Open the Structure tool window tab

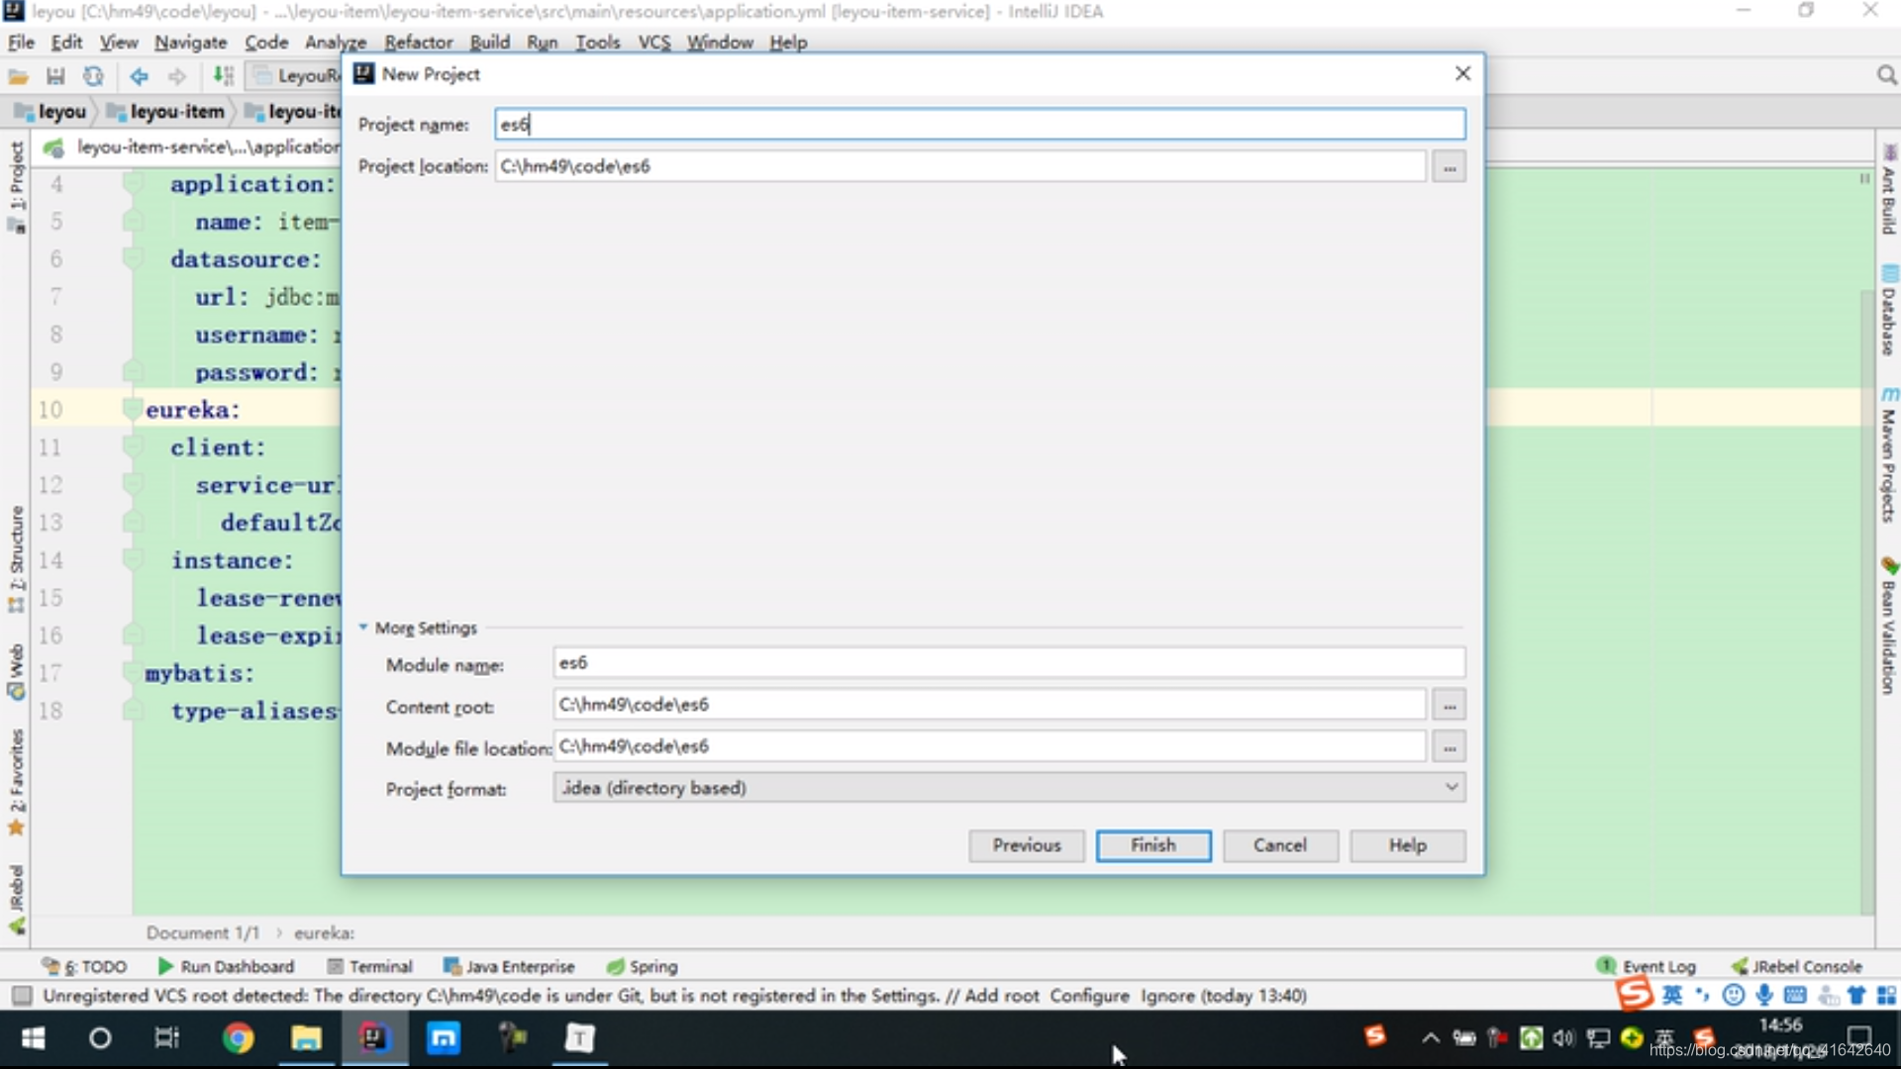[x=16, y=559]
